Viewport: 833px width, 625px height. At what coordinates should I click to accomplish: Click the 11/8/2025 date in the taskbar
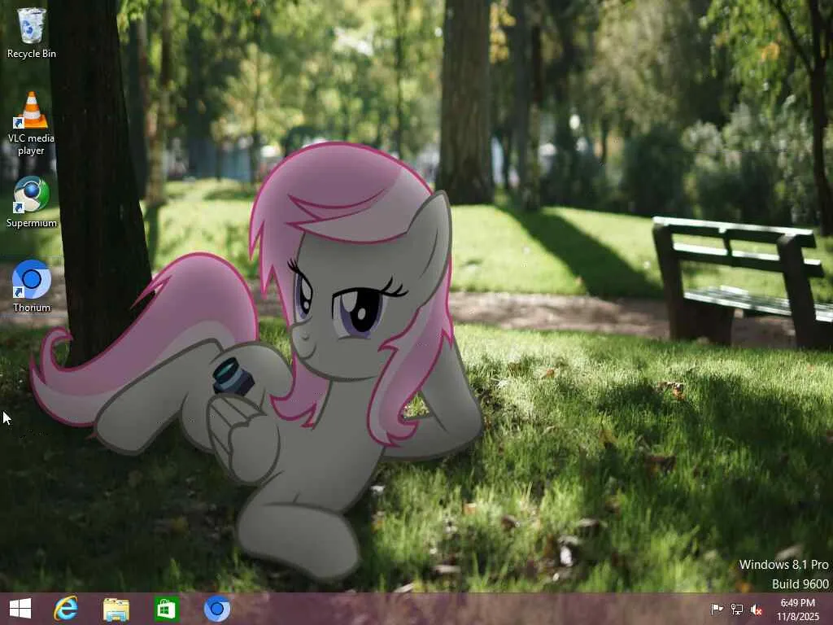(x=798, y=616)
